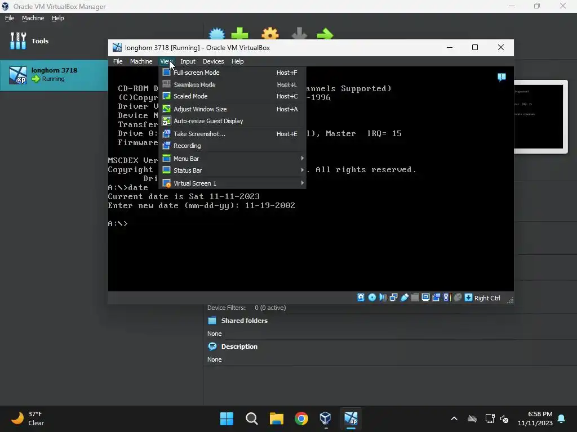Click the network tray icon

click(490, 418)
